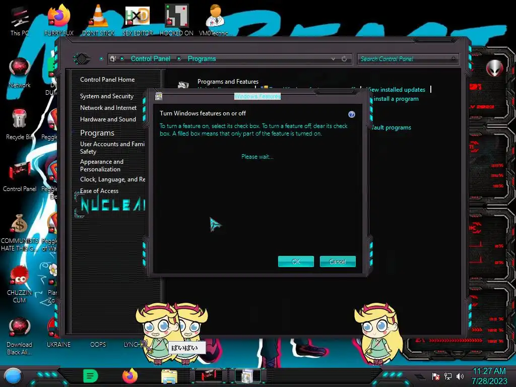
Task: Switch to Windows Features taskbar button
Action: point(248,376)
